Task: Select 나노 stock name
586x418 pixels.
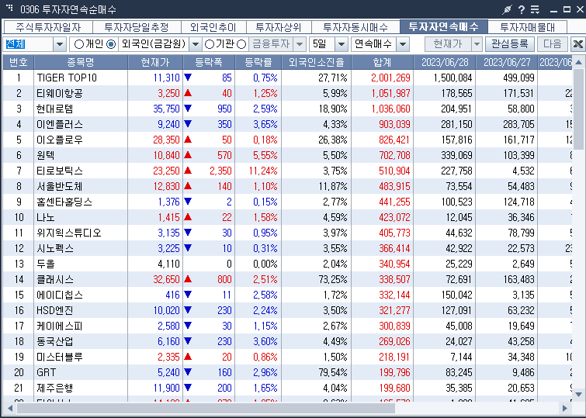Action: pyautogui.click(x=46, y=217)
